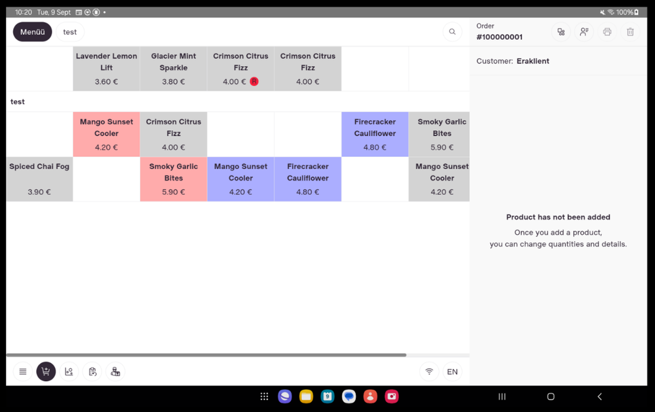This screenshot has width=655, height=412.
Task: Open the Messages app in the dock
Action: click(x=349, y=396)
